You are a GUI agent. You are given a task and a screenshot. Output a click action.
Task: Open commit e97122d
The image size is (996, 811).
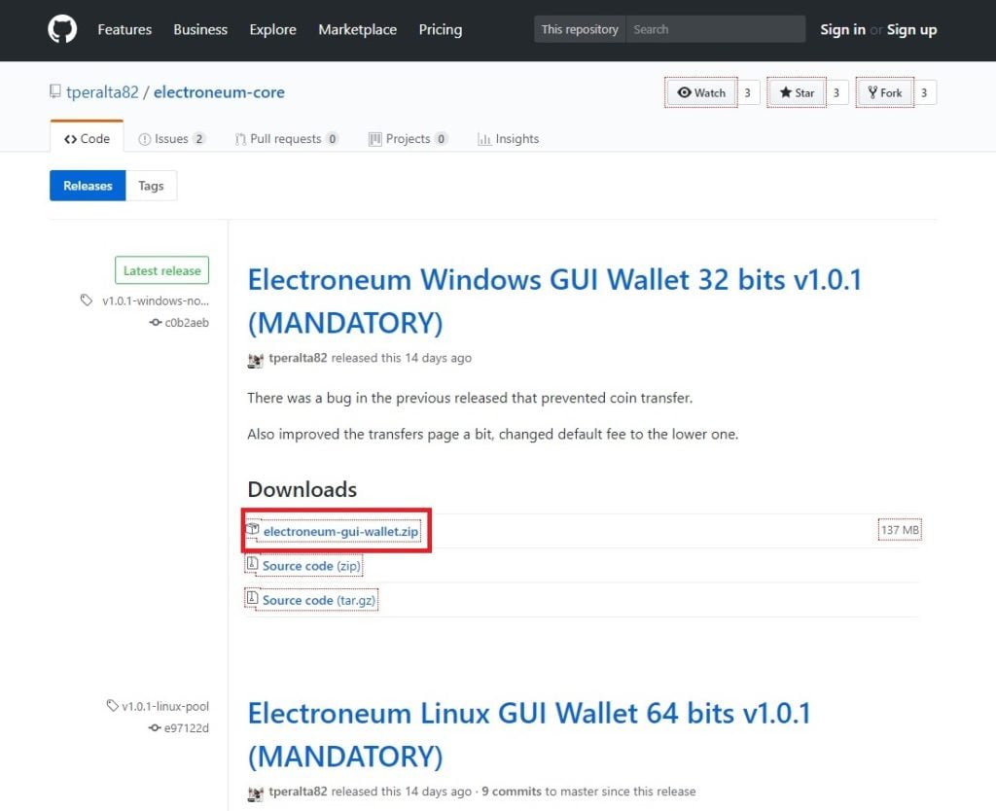pyautogui.click(x=186, y=727)
